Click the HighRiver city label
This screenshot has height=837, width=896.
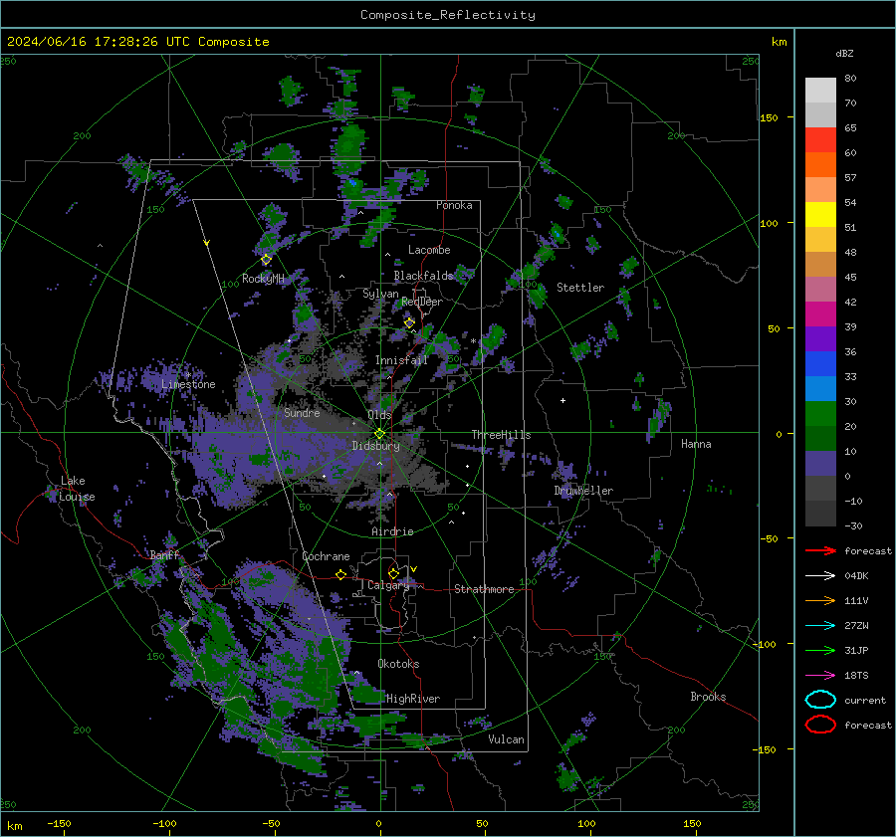coord(413,699)
